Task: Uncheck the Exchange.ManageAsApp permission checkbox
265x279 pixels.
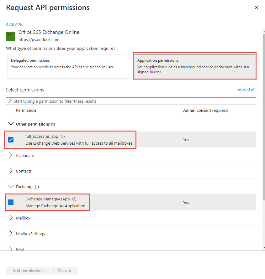Action: [x=11, y=202]
